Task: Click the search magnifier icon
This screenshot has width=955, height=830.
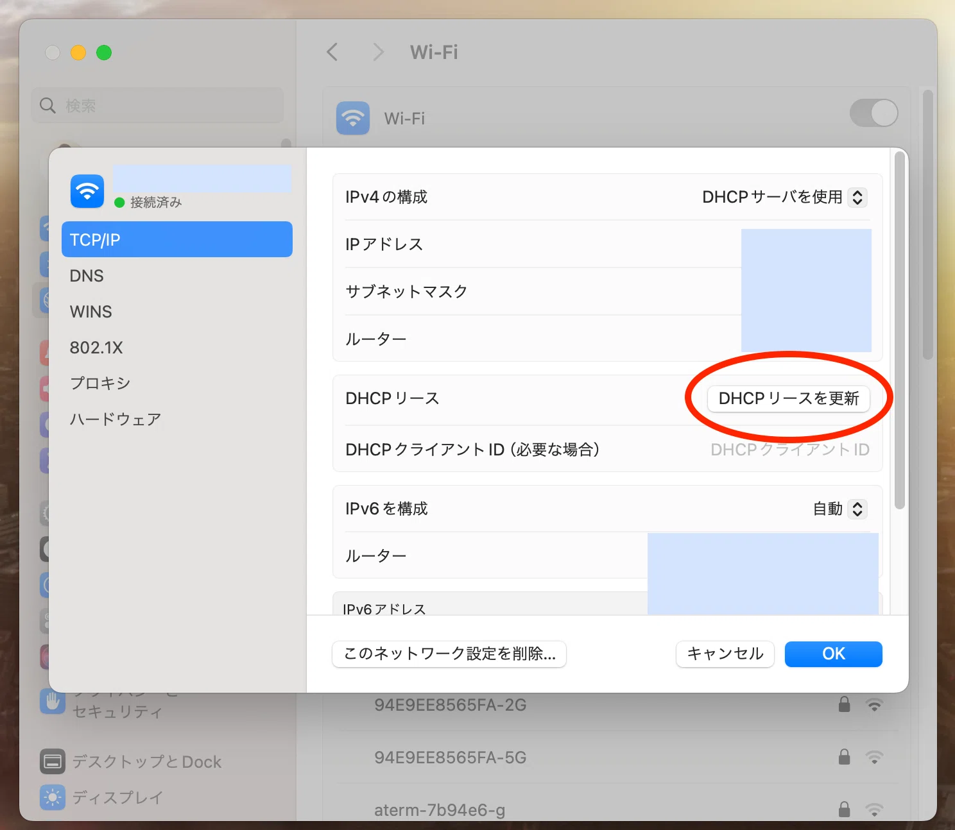Action: (47, 105)
